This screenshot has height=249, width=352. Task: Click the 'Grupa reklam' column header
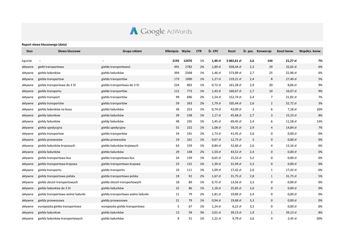132,51
